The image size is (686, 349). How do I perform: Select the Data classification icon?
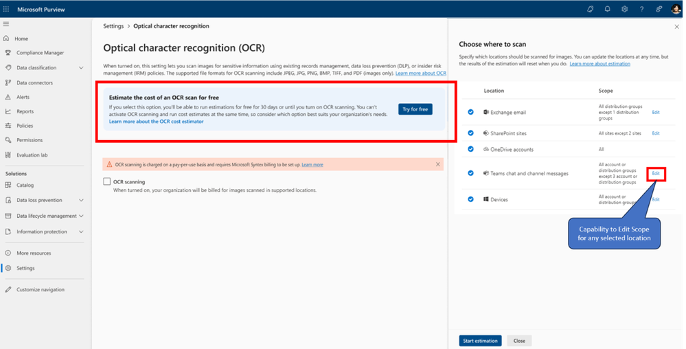pyautogui.click(x=8, y=68)
